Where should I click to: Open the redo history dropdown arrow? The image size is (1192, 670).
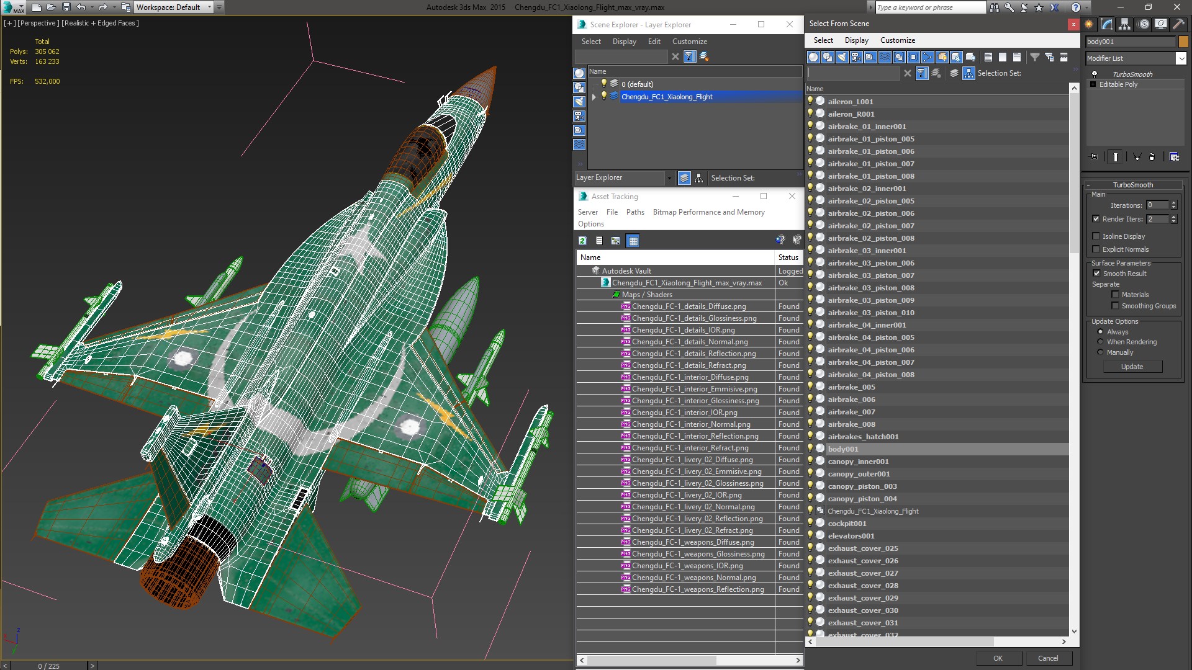click(114, 7)
